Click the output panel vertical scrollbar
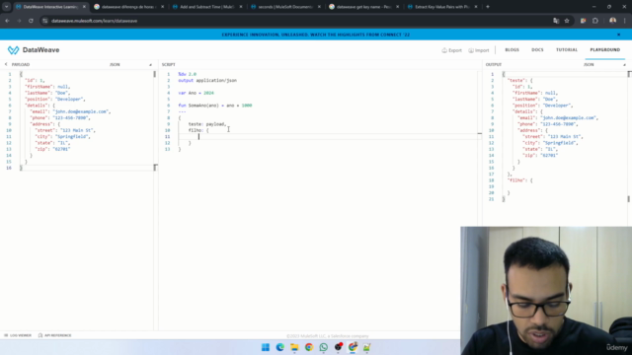This screenshot has width=632, height=355. pos(629,136)
